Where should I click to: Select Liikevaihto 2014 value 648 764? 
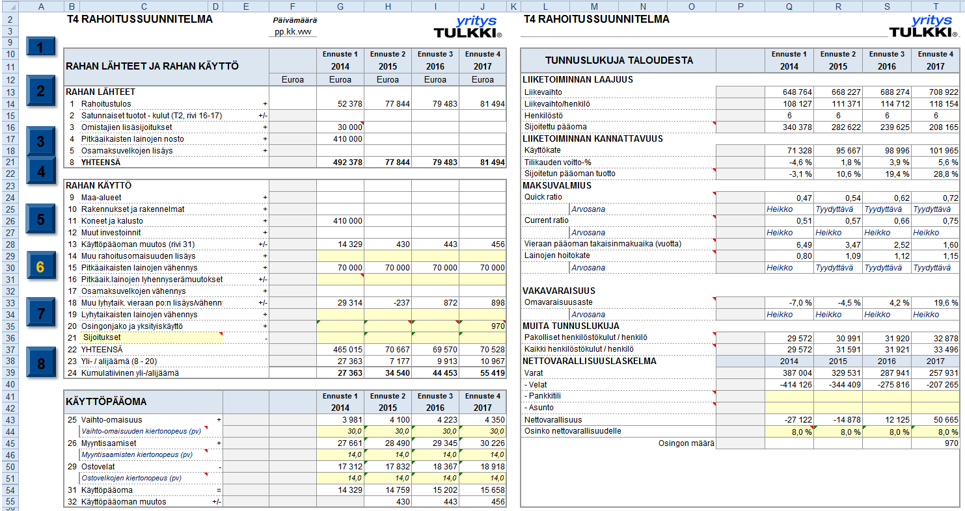(x=789, y=92)
